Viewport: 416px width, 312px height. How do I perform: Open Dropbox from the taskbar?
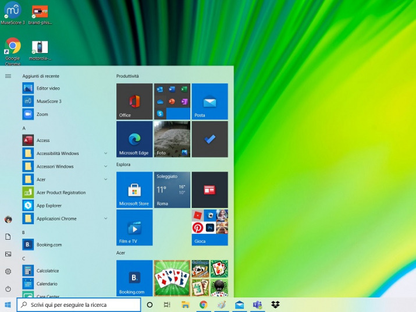275,304
